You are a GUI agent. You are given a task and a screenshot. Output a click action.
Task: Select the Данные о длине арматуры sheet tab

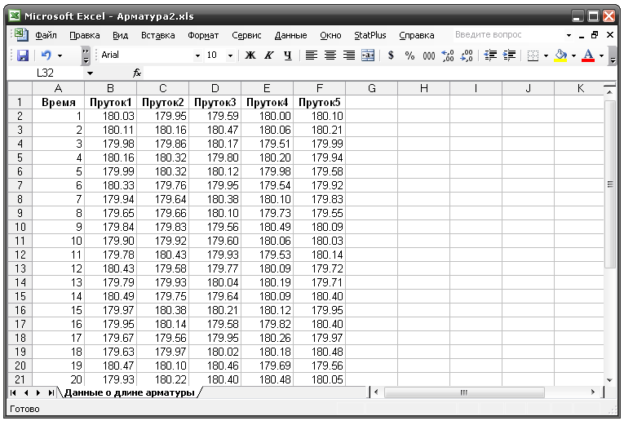[130, 392]
